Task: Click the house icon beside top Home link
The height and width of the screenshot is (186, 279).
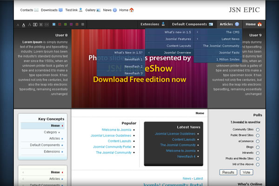Action: coord(132,10)
